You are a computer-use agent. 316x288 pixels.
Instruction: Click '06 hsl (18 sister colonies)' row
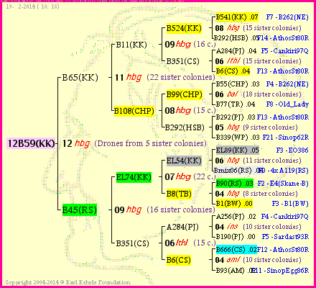(258, 94)
